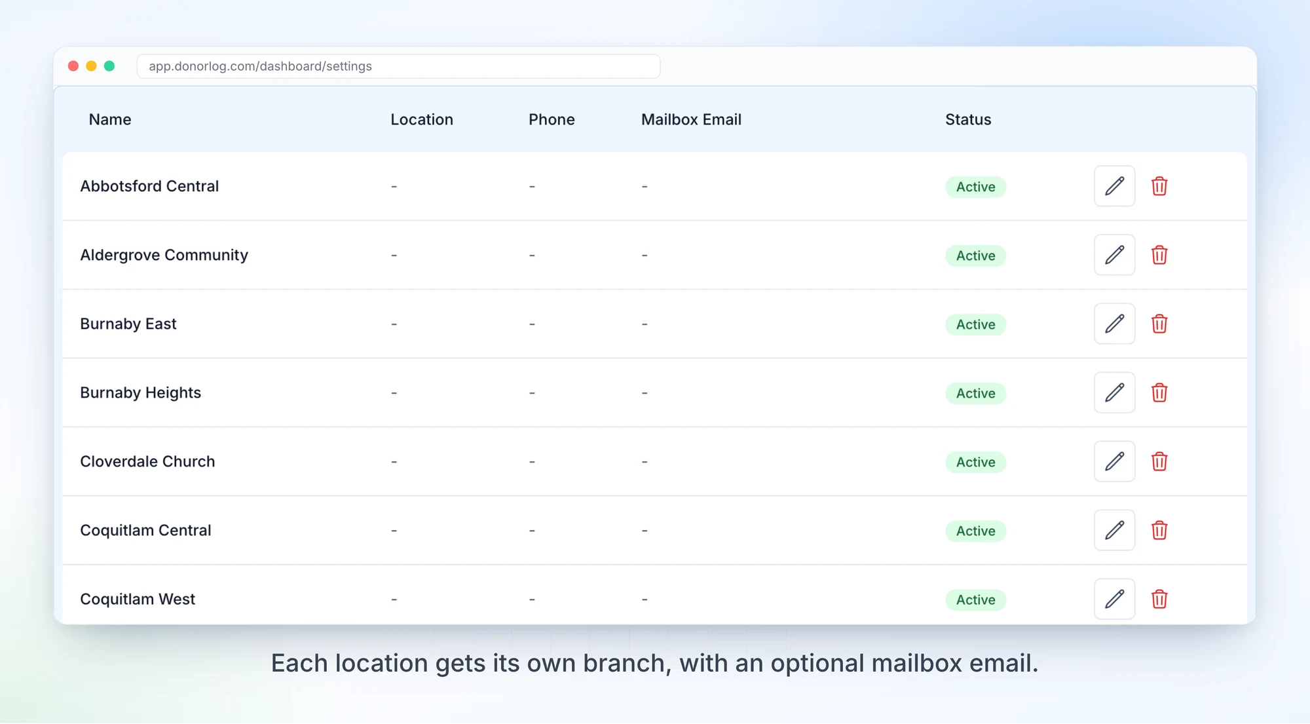
Task: Delete the Coquitlam West branch
Action: point(1159,599)
